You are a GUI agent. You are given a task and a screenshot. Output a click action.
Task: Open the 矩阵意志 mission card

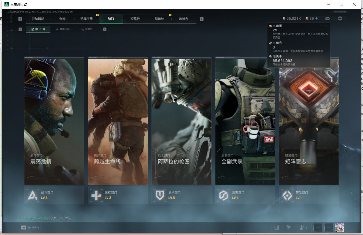[x=309, y=122]
